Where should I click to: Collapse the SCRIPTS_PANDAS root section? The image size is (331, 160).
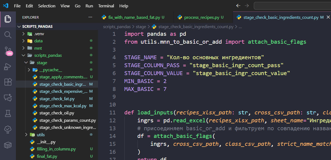pos(19,26)
